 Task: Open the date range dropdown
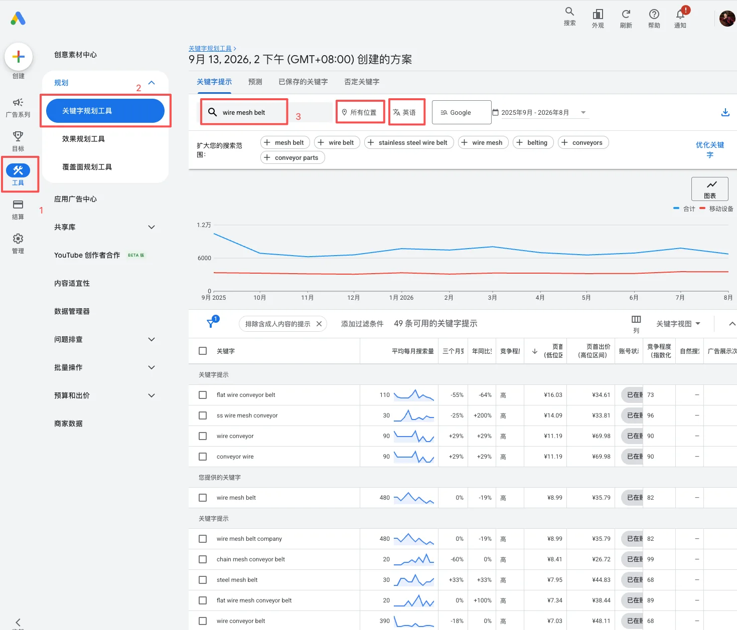[x=540, y=112]
